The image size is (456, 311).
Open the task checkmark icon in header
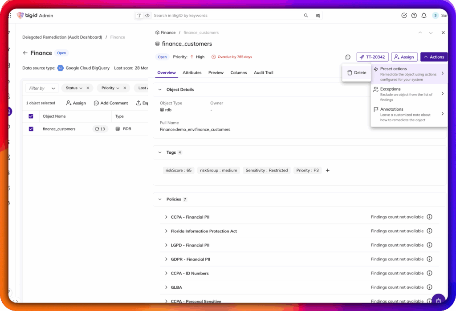(x=404, y=16)
